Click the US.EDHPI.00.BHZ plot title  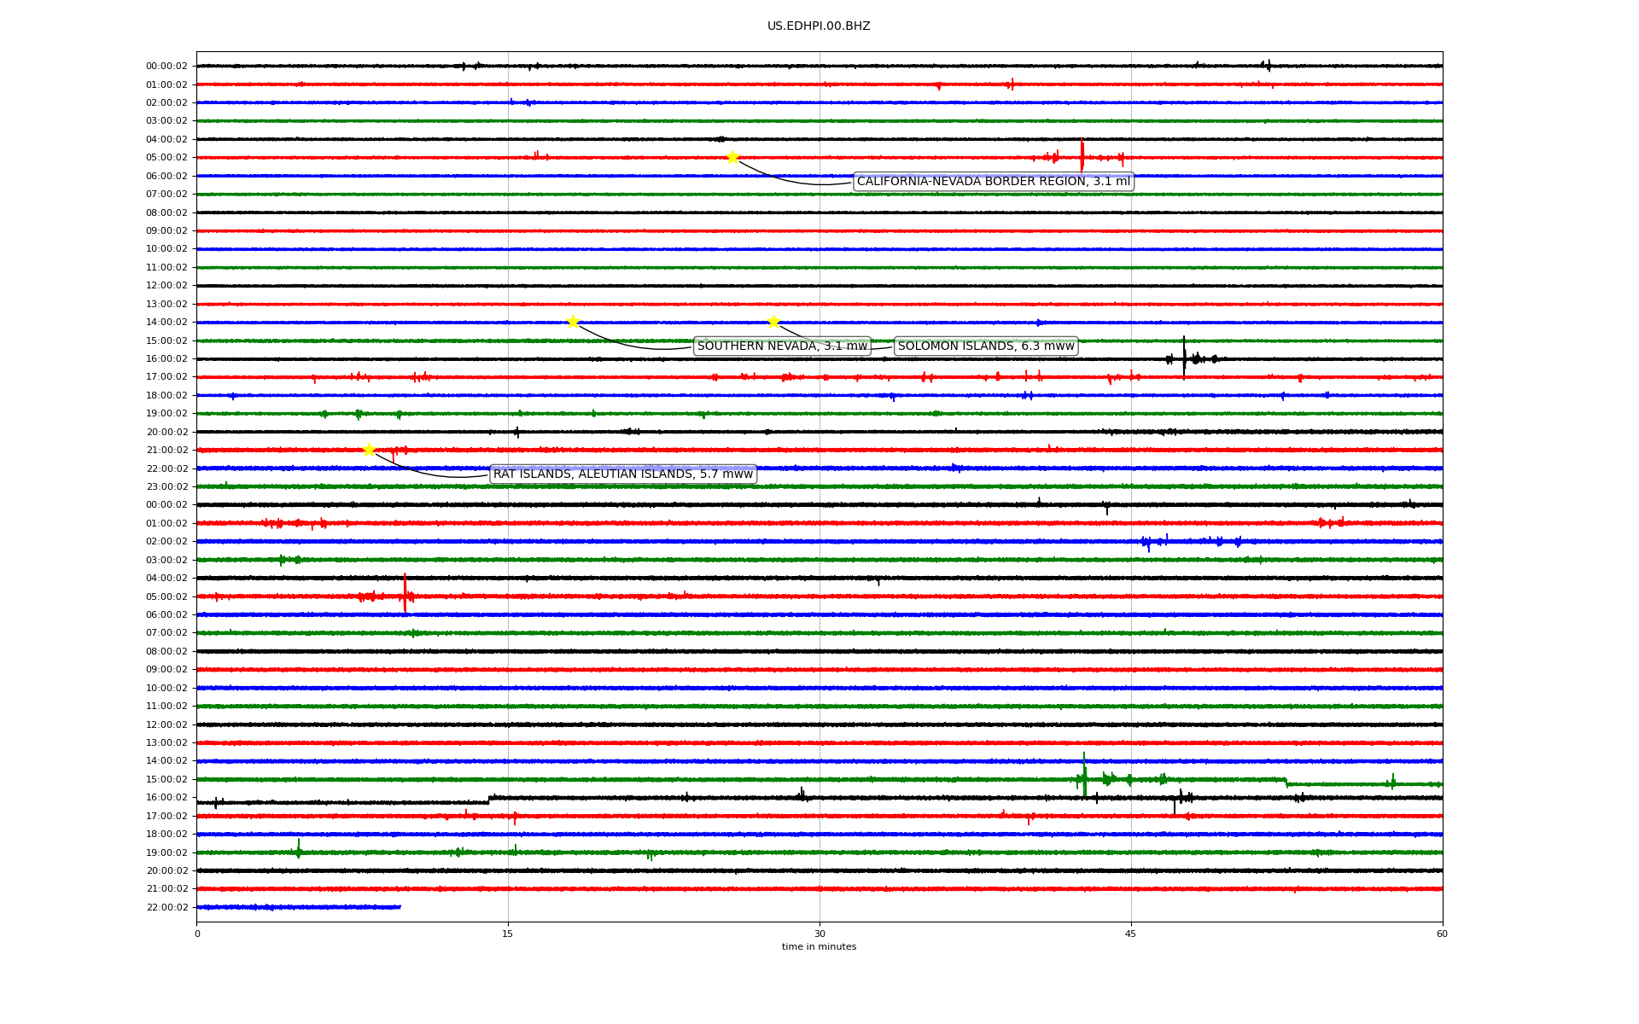819,26
